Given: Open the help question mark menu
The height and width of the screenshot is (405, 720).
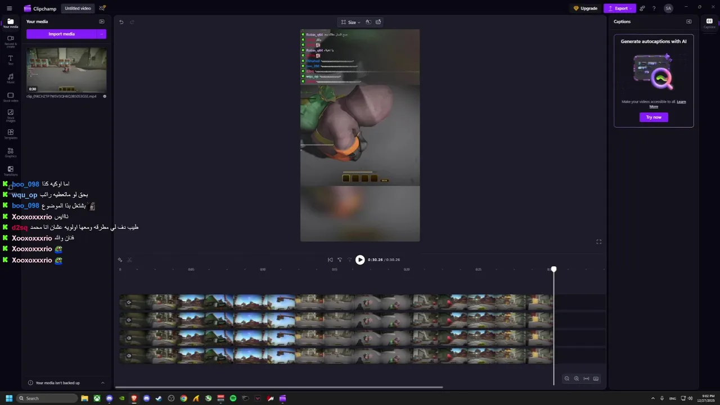Looking at the screenshot, I should tap(654, 8).
